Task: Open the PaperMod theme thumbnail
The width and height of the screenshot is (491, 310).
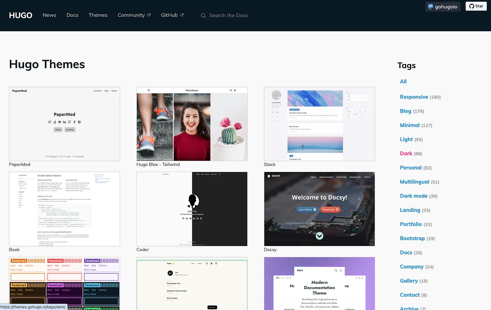Action: pyautogui.click(x=65, y=124)
